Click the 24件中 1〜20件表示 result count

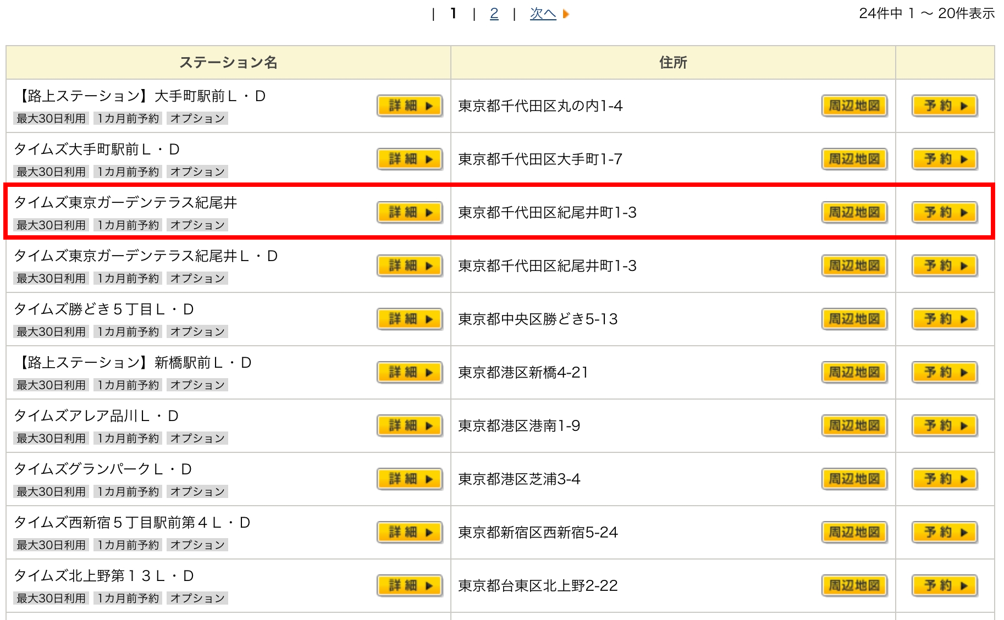926,14
